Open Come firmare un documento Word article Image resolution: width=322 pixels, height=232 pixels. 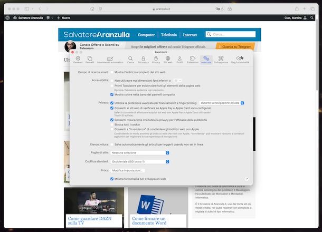pyautogui.click(x=149, y=221)
